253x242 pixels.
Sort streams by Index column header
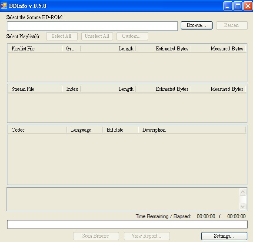(x=71, y=89)
